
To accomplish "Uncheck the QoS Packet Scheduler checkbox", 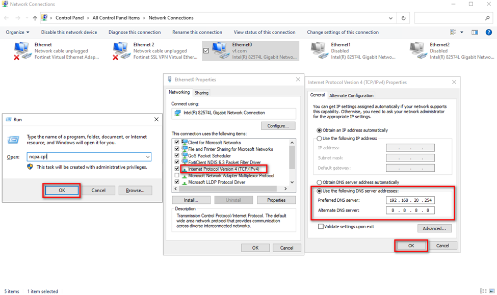I will [177, 156].
